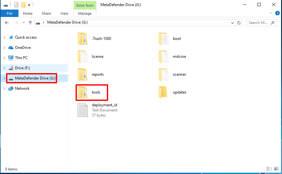Open the View ribbon tab
Image resolution: width=282 pixels, height=174 pixels.
point(64,13)
